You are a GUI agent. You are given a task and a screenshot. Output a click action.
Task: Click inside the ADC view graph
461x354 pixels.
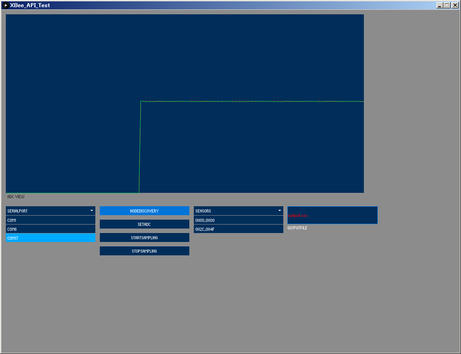[184, 58]
